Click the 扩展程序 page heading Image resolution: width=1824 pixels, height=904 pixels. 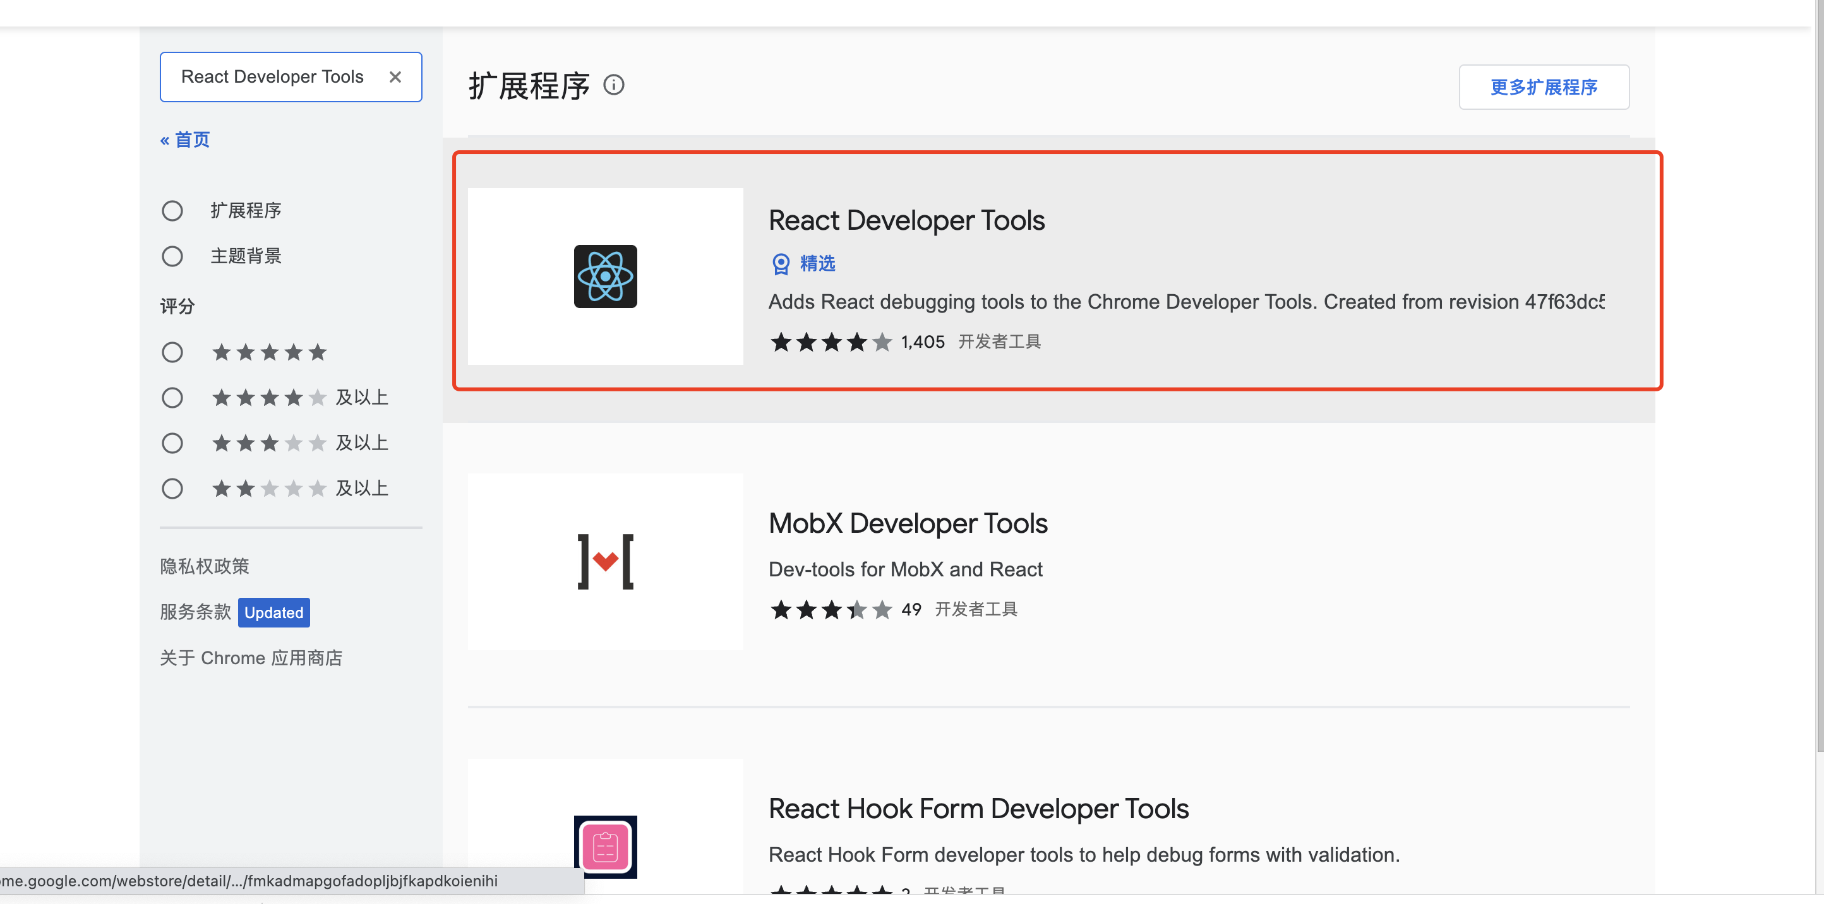coord(529,86)
